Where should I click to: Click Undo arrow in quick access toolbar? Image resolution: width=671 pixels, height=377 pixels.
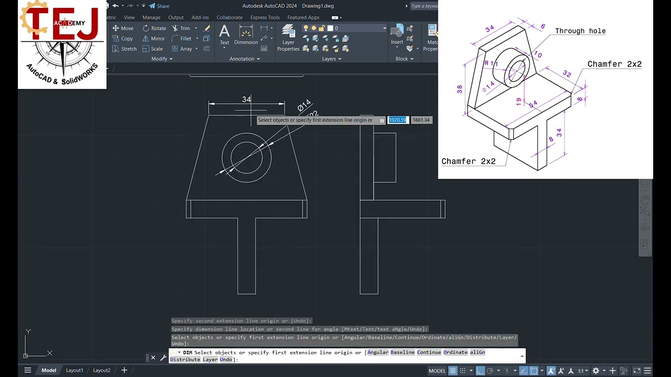(x=115, y=6)
